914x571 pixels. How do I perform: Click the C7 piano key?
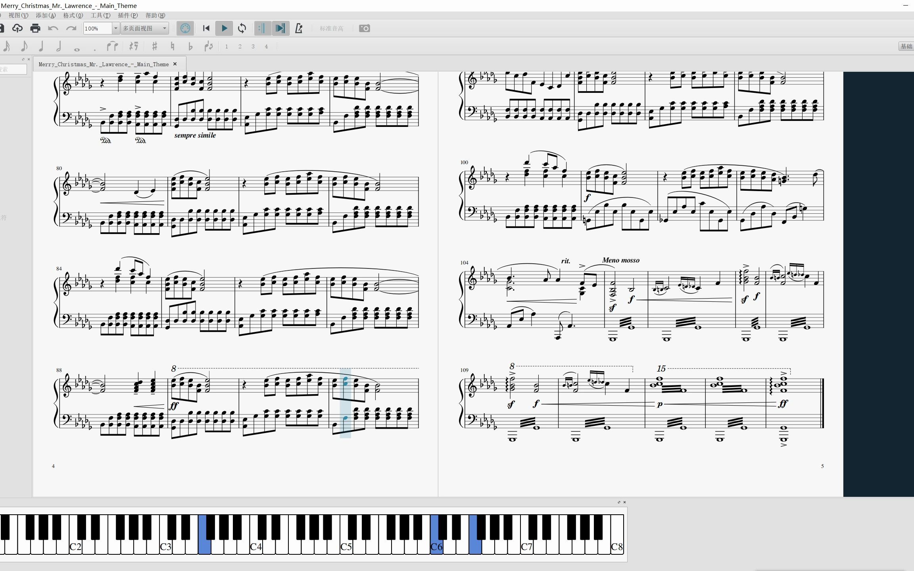click(526, 547)
